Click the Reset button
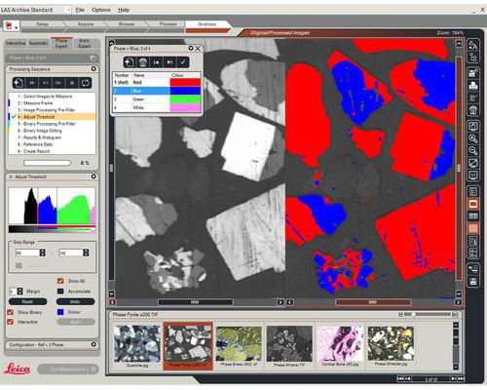 click(x=27, y=301)
